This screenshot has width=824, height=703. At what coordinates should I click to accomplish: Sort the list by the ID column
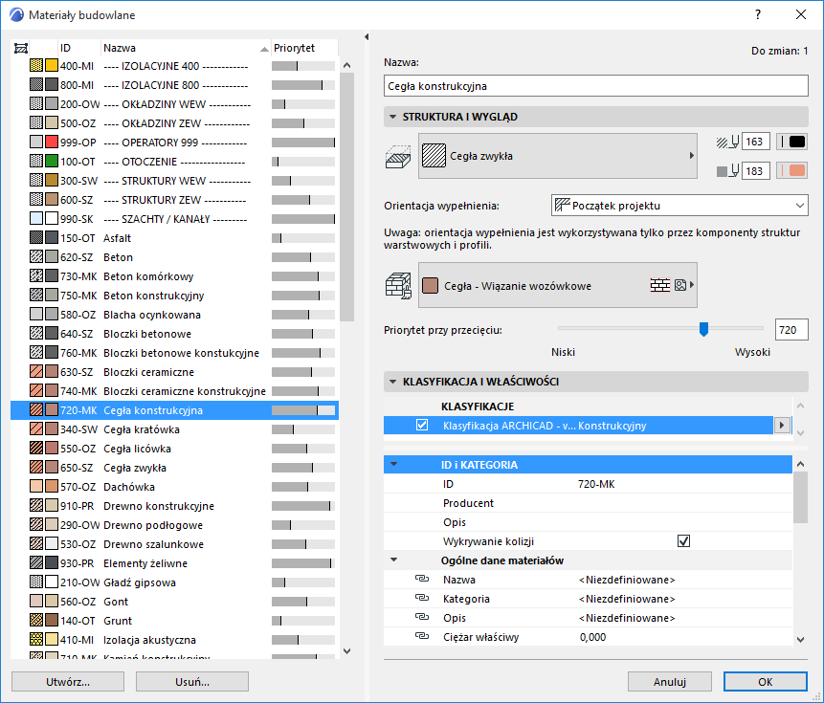(x=78, y=48)
